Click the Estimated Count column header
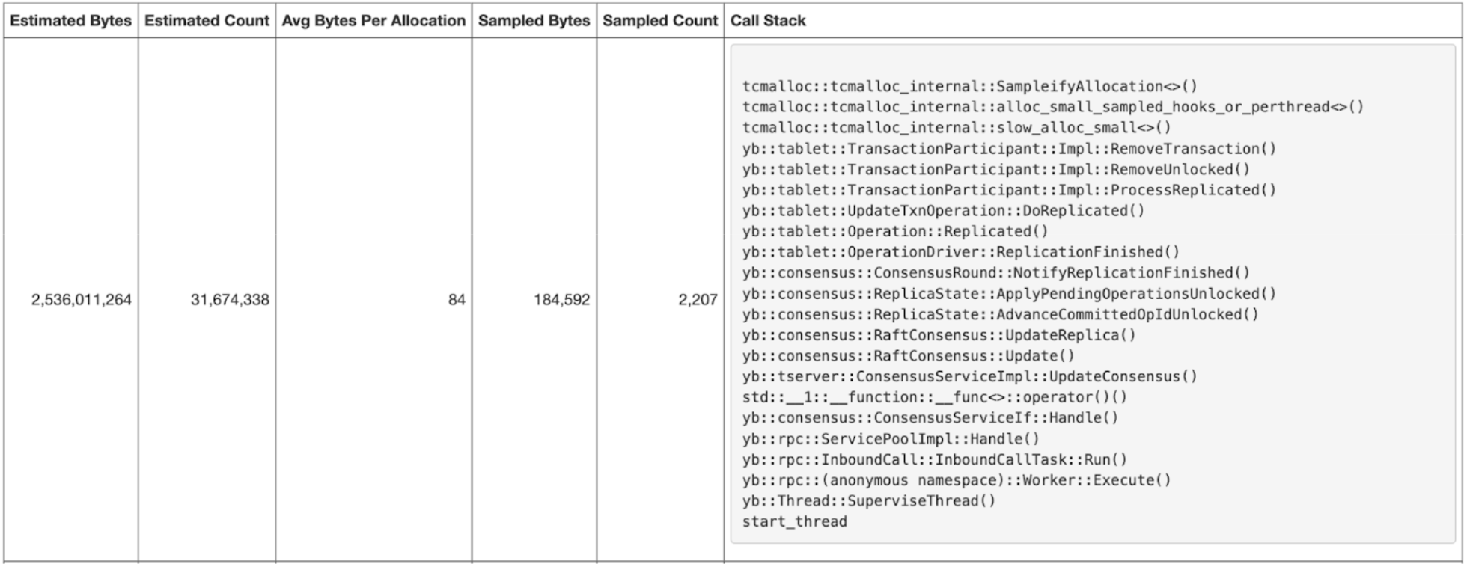 point(207,21)
